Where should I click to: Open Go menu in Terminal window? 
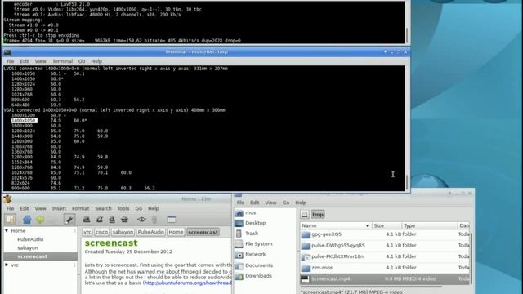(82, 61)
